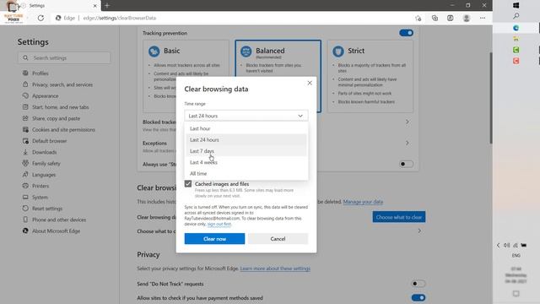Screen dimensions: 540x304
Task: Click the Choose what to clear button
Action: 399,217
